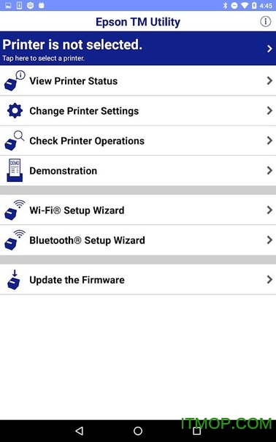Tap the Android home circle button
Image resolution: width=276 pixels, height=442 pixels.
tap(138, 431)
